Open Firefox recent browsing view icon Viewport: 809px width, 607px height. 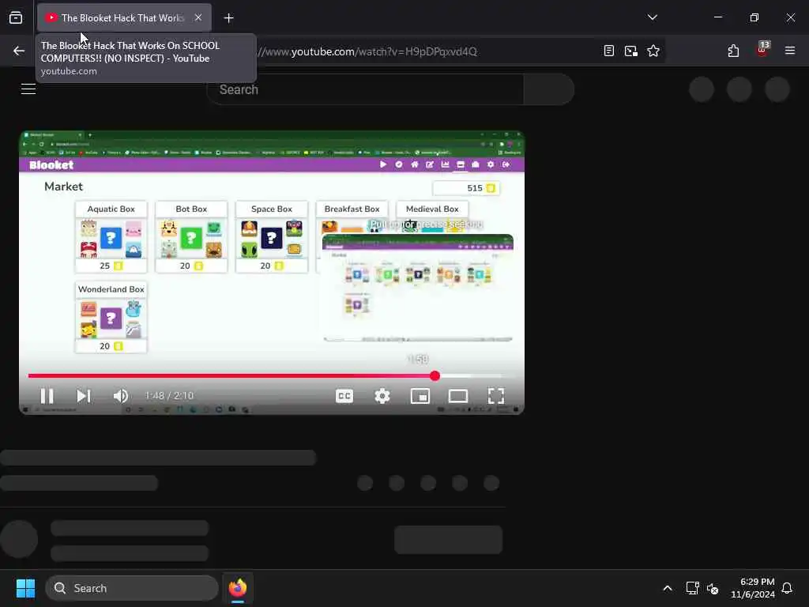click(16, 17)
